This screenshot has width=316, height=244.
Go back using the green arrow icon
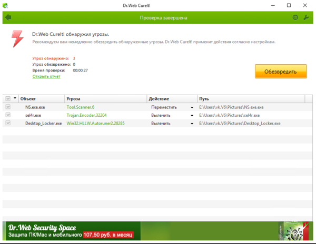(8, 17)
